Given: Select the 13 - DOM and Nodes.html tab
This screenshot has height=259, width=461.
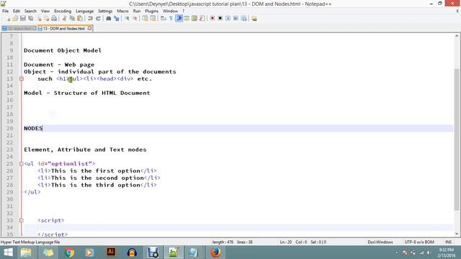Looking at the screenshot, I should point(64,29).
